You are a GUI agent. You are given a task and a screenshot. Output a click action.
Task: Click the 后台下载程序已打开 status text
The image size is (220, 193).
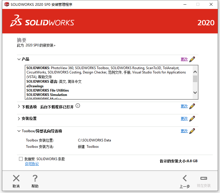57,107
